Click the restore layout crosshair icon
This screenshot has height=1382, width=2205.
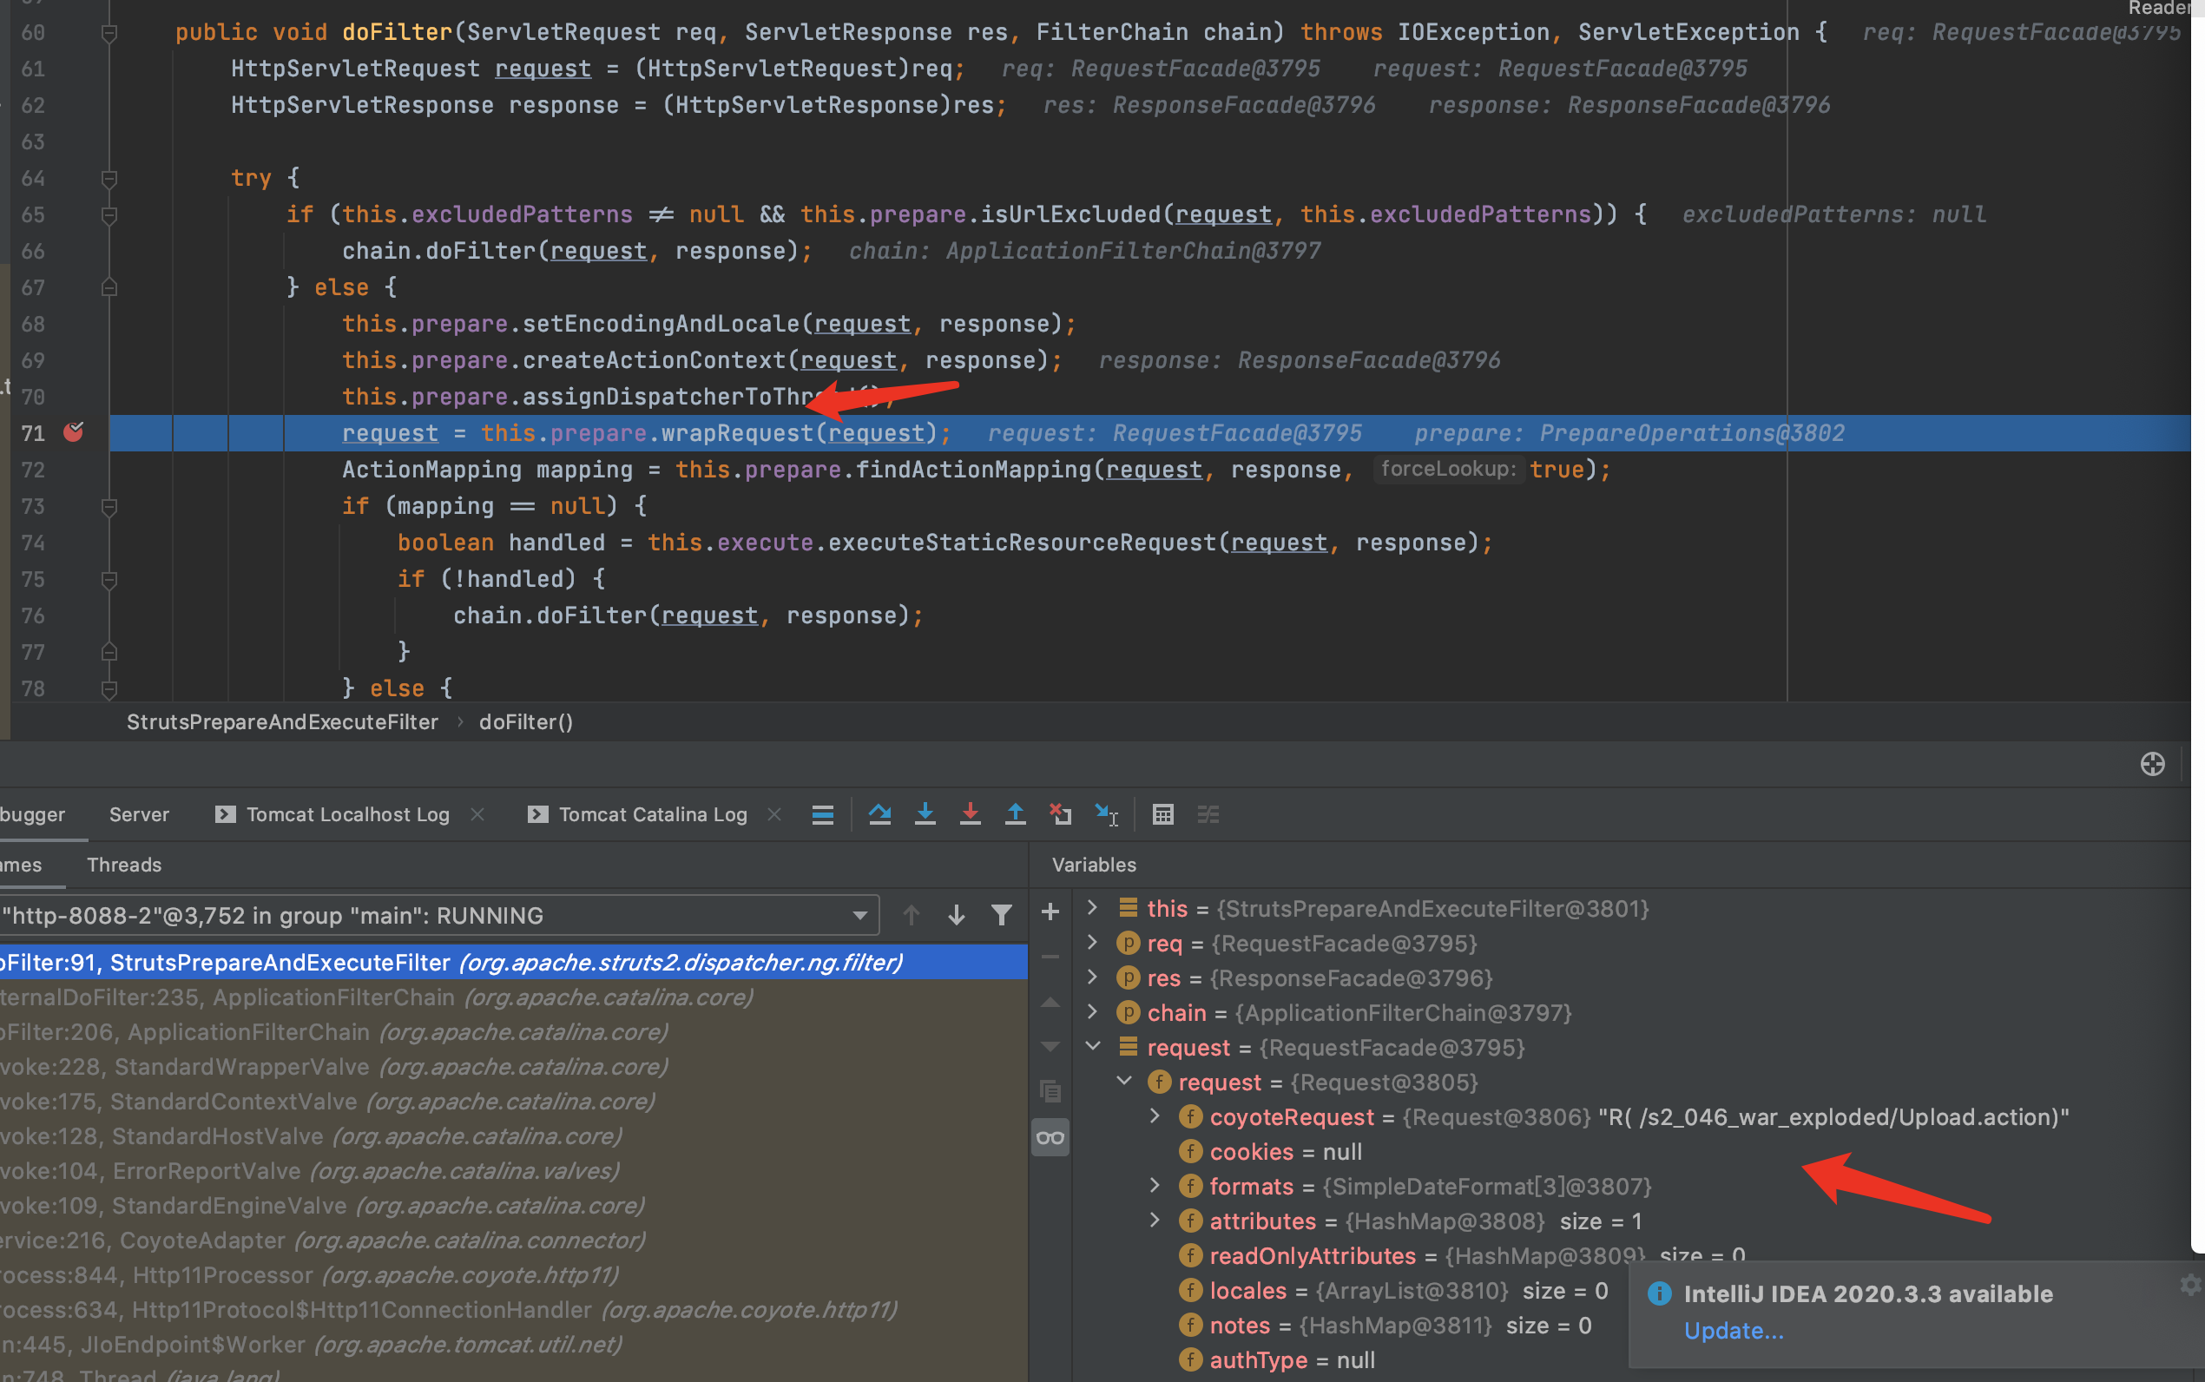[2152, 764]
